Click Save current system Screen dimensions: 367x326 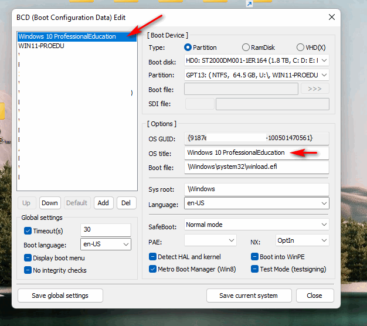point(249,296)
